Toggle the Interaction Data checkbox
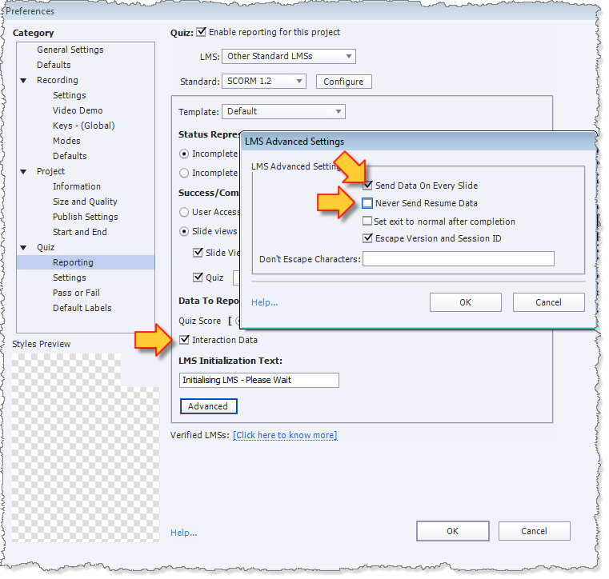 click(185, 340)
